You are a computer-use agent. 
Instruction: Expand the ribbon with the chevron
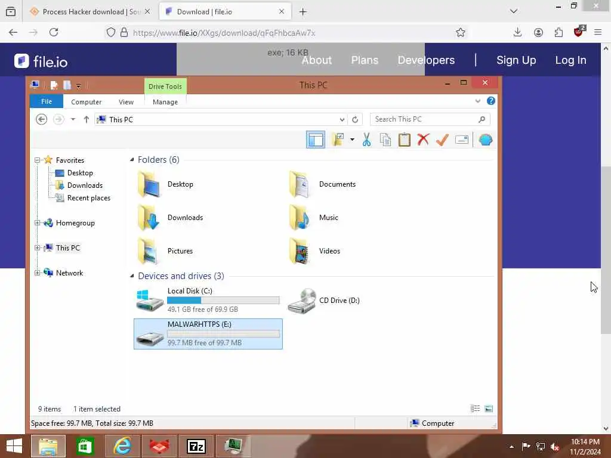(x=478, y=101)
